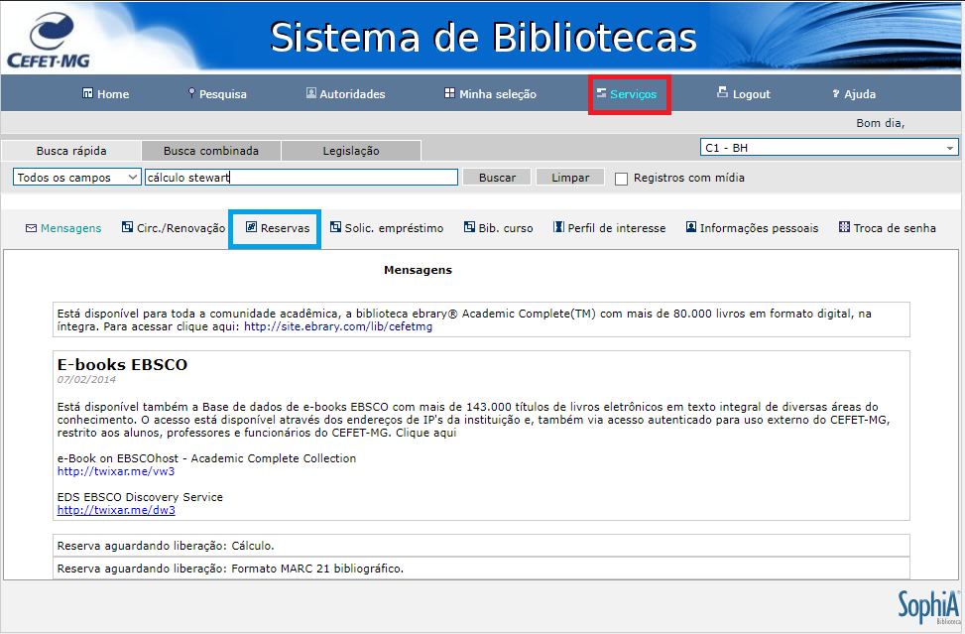Switch to the Busca rápida tab

coord(71,151)
